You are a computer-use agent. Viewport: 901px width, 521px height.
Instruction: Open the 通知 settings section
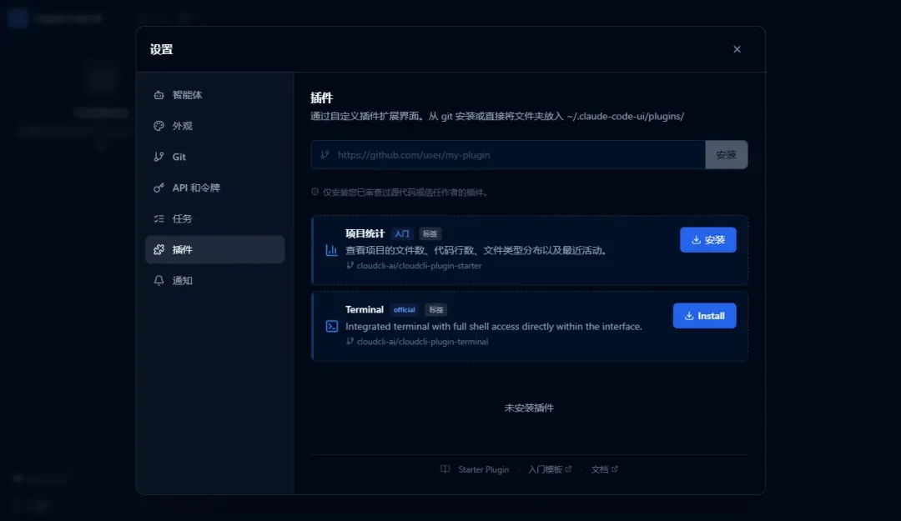(214, 280)
